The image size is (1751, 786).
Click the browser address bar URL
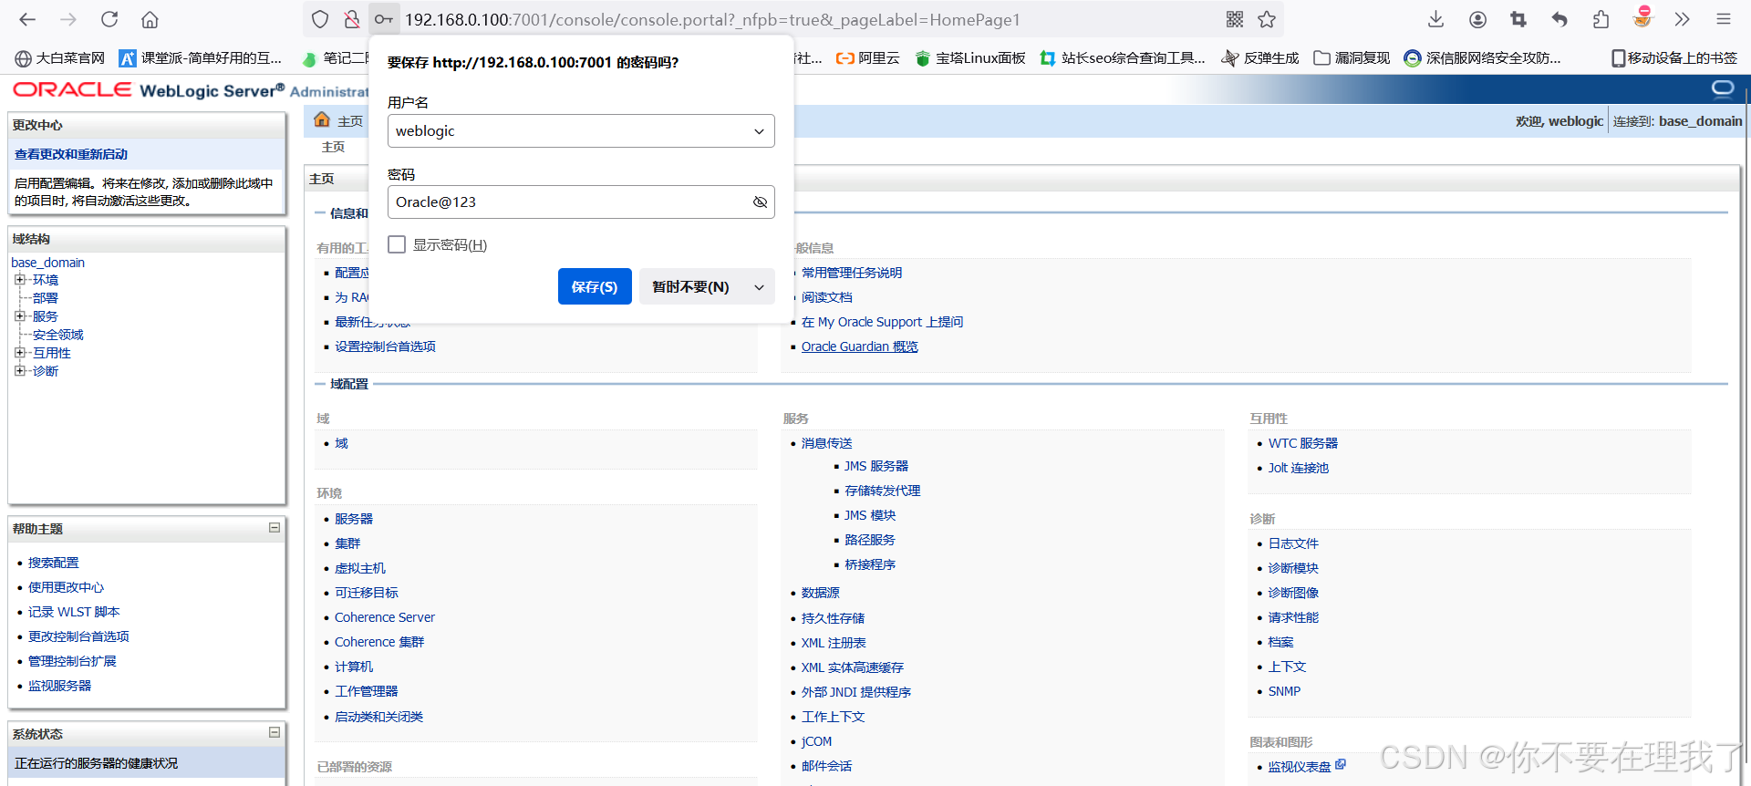711,19
